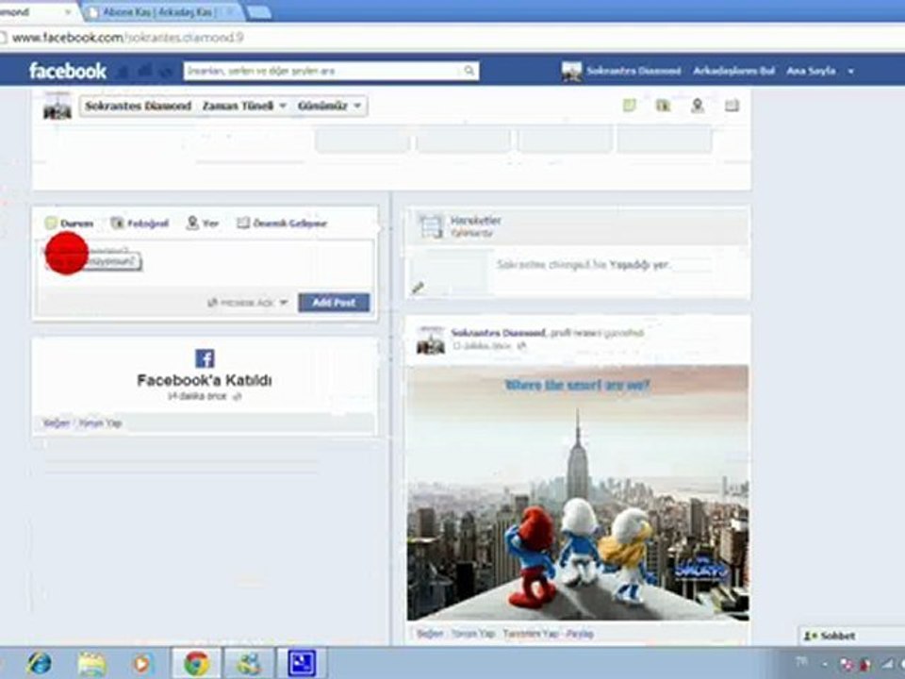Image resolution: width=905 pixels, height=679 pixels.
Task: Click the Sohbet chat icon
Action: click(811, 636)
